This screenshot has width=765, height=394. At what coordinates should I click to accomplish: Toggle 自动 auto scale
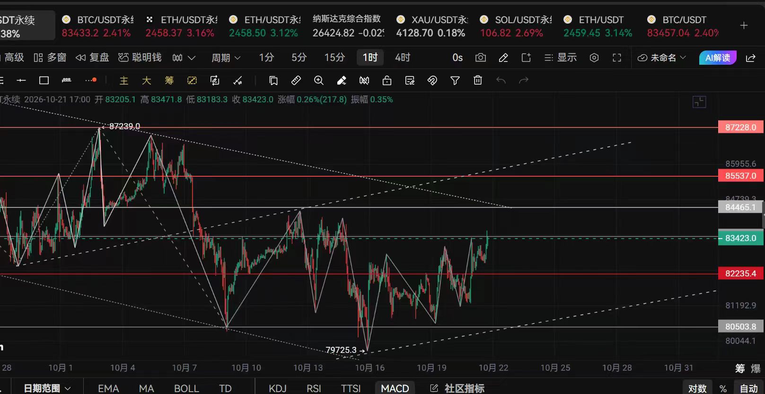click(749, 388)
